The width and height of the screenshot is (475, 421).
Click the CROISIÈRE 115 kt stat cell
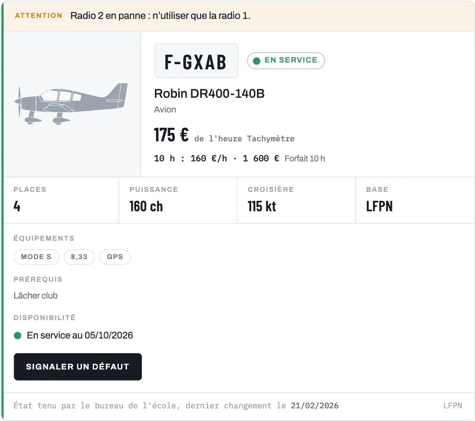(x=296, y=200)
